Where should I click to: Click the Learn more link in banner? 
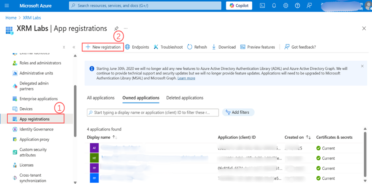pyautogui.click(x=186, y=78)
